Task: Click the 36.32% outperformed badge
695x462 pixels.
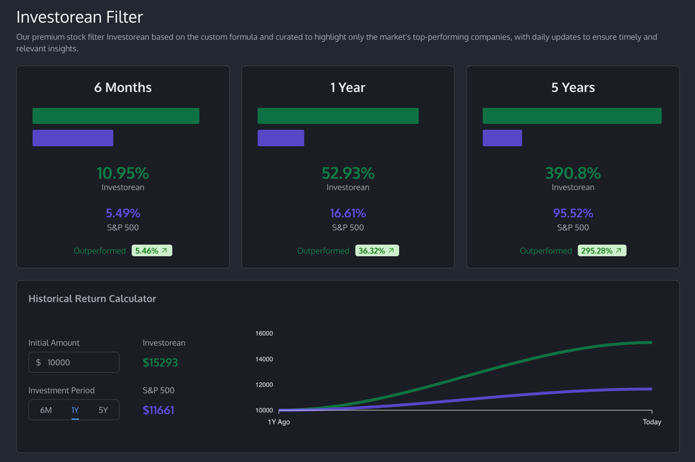Action: (x=377, y=251)
